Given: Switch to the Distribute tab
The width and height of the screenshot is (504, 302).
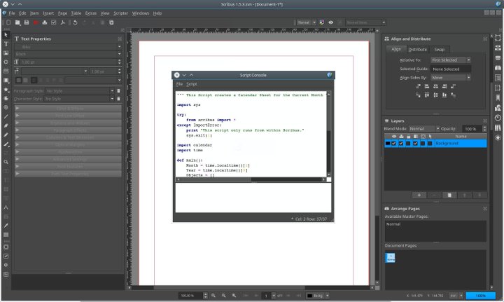Looking at the screenshot, I should point(418,50).
